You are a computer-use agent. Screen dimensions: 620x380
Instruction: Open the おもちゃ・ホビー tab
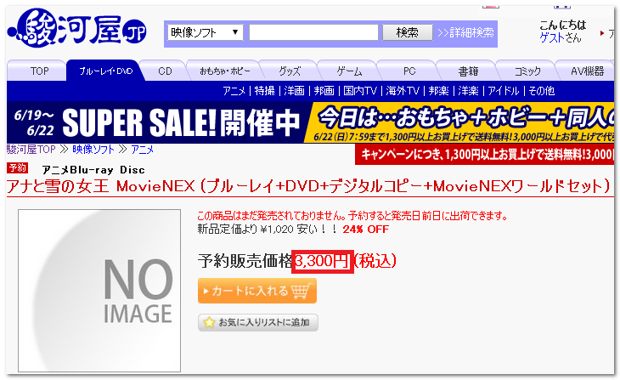tap(224, 71)
